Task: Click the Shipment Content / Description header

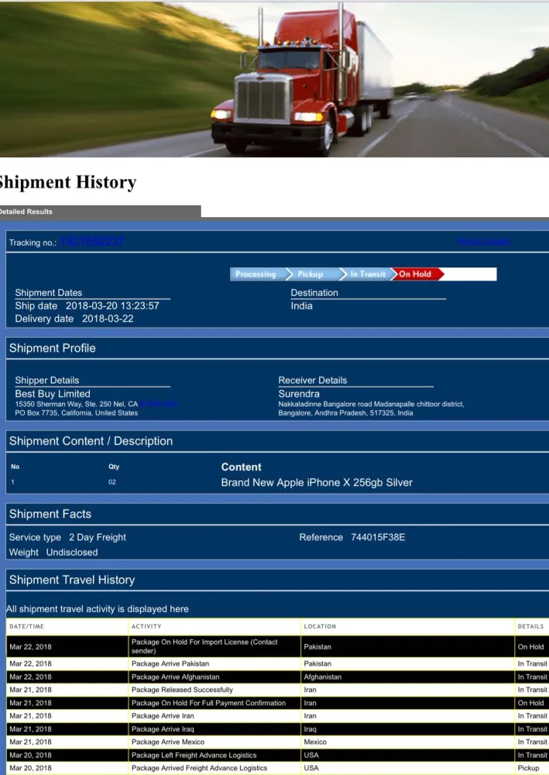Action: click(x=91, y=441)
